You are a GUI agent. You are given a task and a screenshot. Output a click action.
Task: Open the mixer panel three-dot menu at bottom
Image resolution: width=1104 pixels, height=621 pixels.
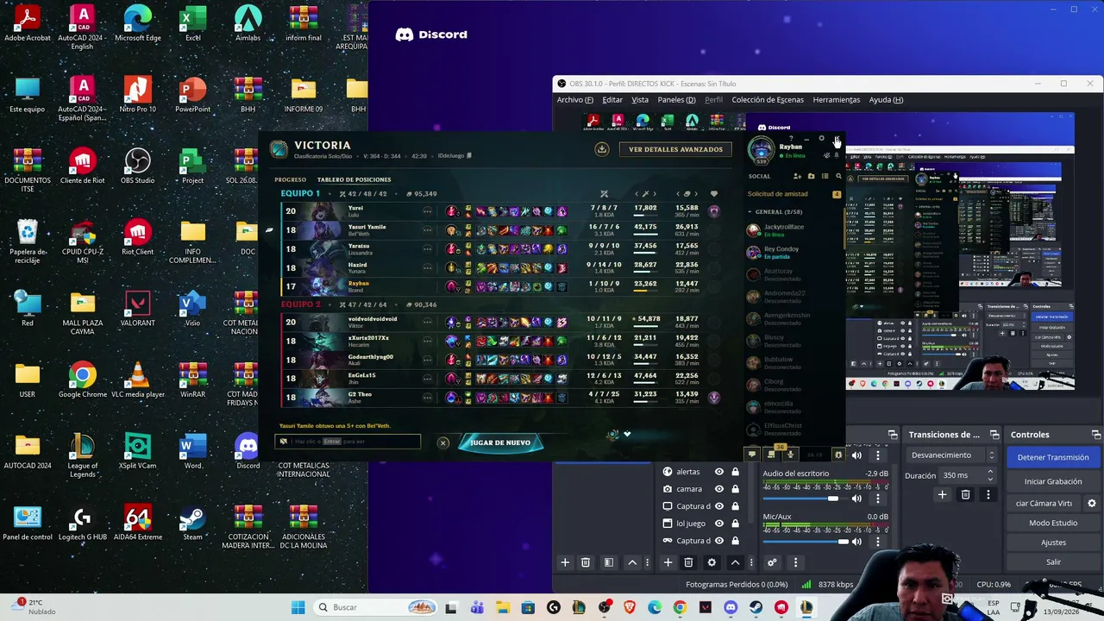795,562
